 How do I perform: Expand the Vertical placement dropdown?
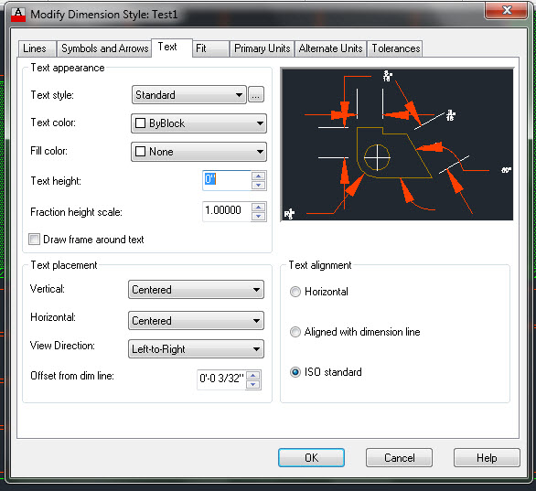[196, 290]
